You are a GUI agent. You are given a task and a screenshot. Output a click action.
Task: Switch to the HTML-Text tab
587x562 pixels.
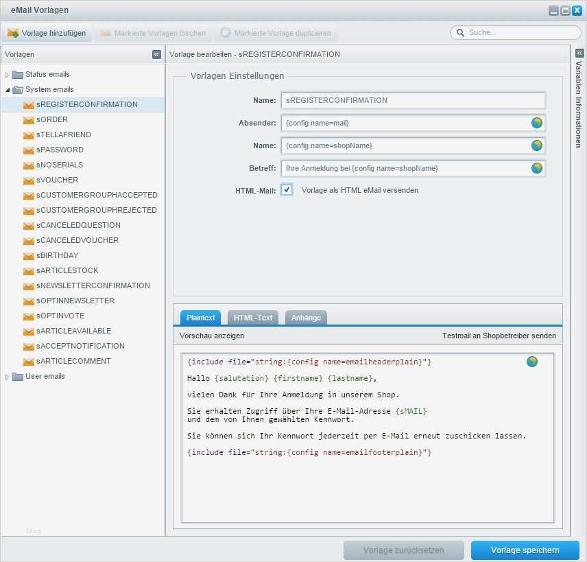tap(252, 318)
